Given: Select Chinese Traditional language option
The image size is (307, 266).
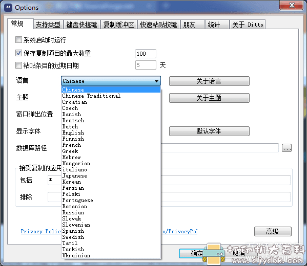Looking at the screenshot, I should coord(111,96).
